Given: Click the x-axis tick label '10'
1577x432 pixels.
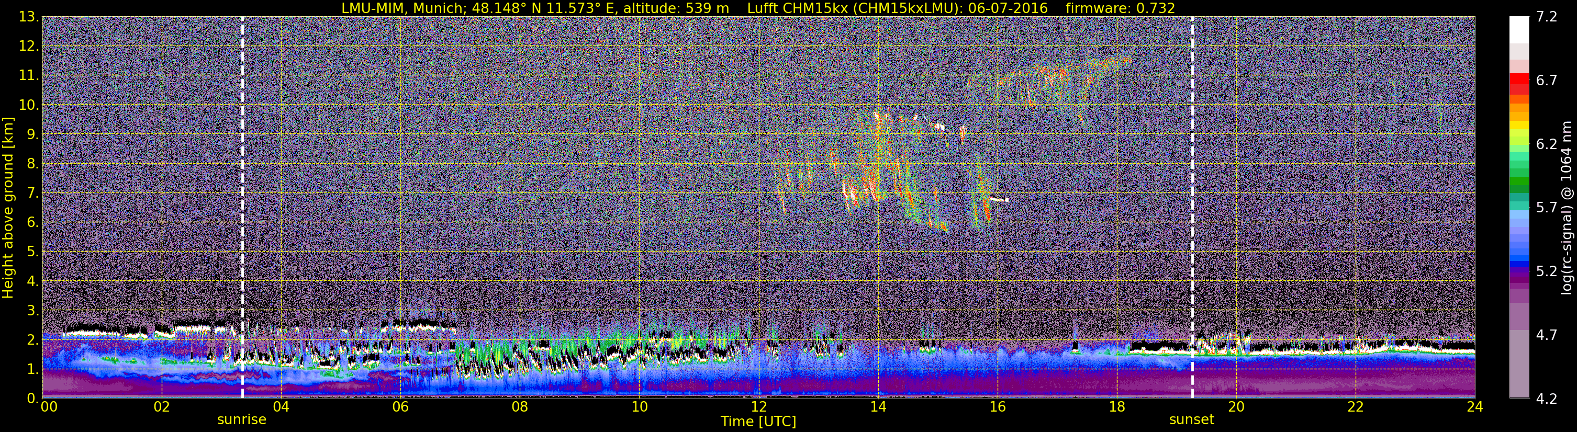Looking at the screenshot, I should [x=639, y=407].
